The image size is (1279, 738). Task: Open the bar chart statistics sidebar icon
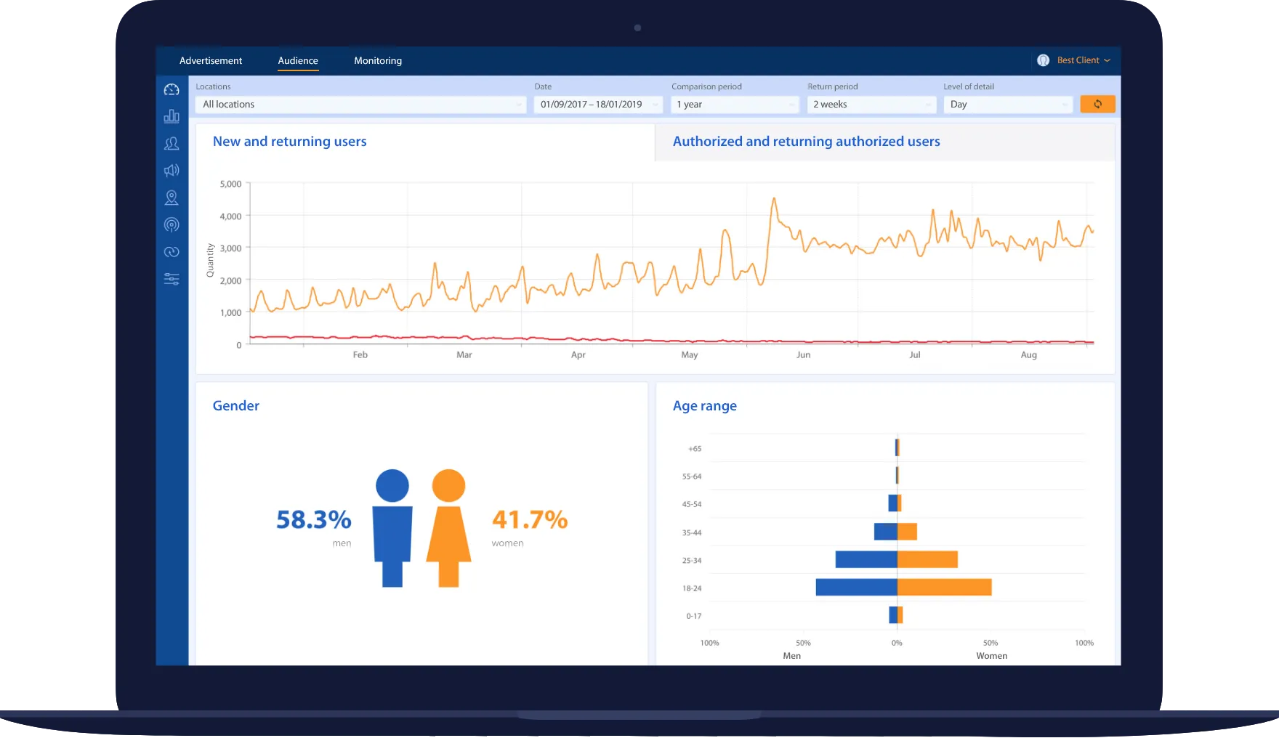tap(172, 116)
